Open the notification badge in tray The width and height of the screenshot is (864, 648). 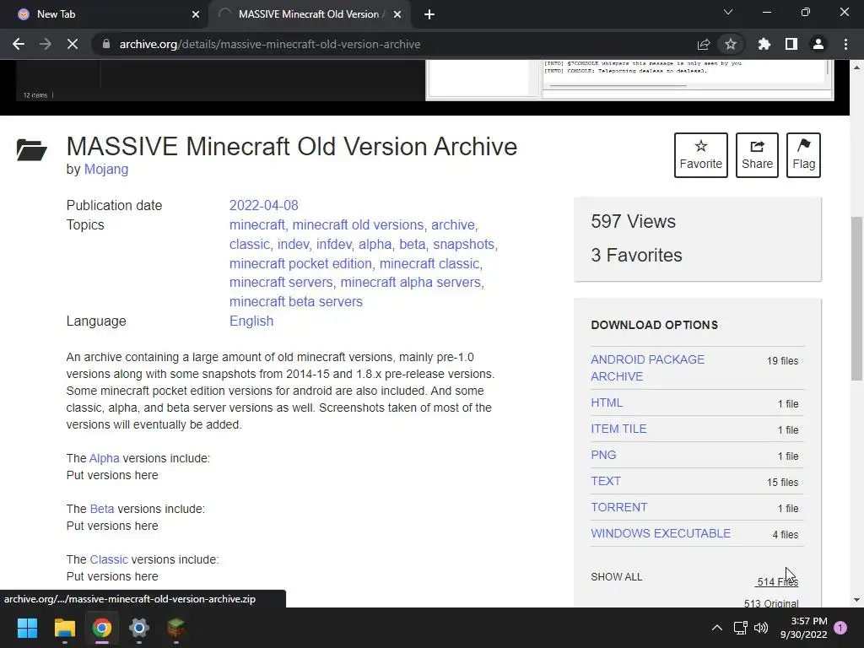840,628
